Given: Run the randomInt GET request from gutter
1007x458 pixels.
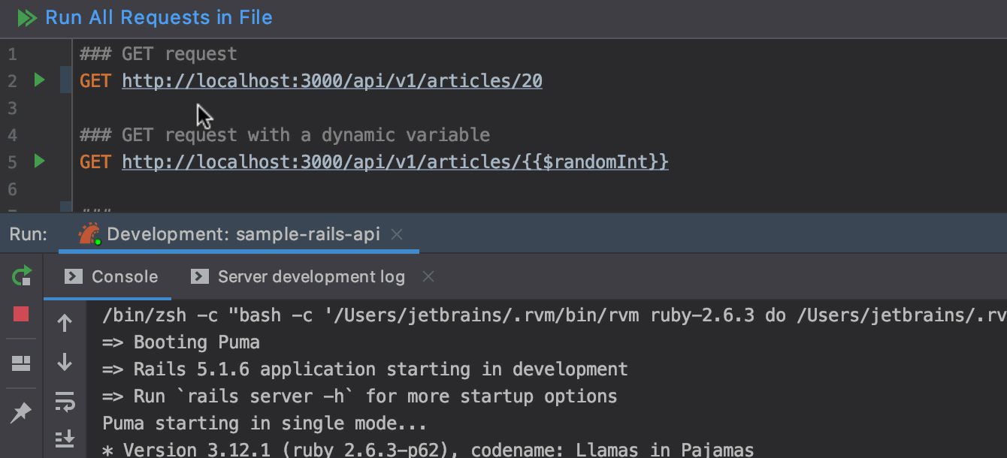Looking at the screenshot, I should point(39,161).
